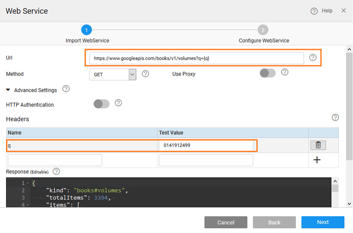Click help icon beside Response (Editable) label

click(56, 172)
